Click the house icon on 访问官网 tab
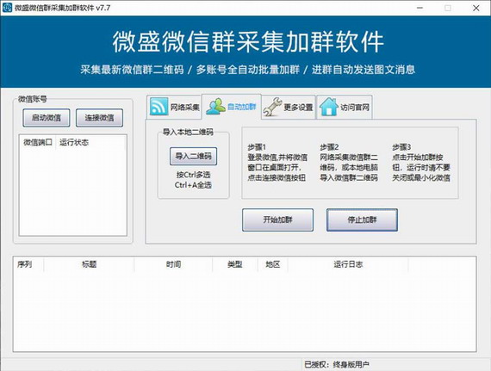Screen dimensions: 491x371 point(329,107)
